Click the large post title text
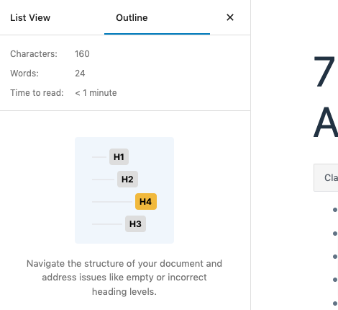Image resolution: width=338 pixels, height=310 pixels. pyautogui.click(x=325, y=96)
